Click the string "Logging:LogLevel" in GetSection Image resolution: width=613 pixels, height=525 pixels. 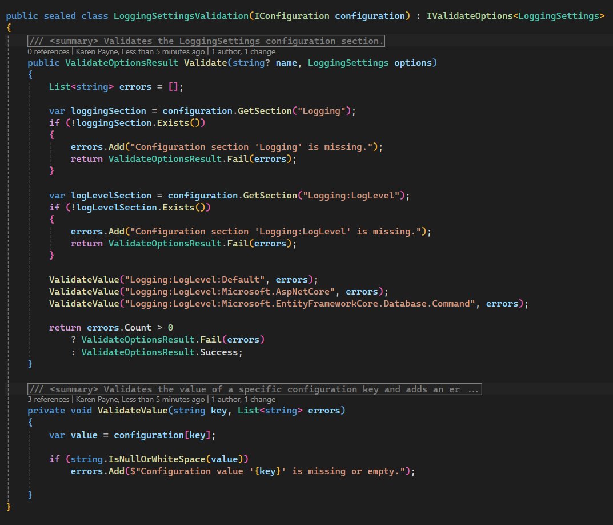[x=351, y=196]
